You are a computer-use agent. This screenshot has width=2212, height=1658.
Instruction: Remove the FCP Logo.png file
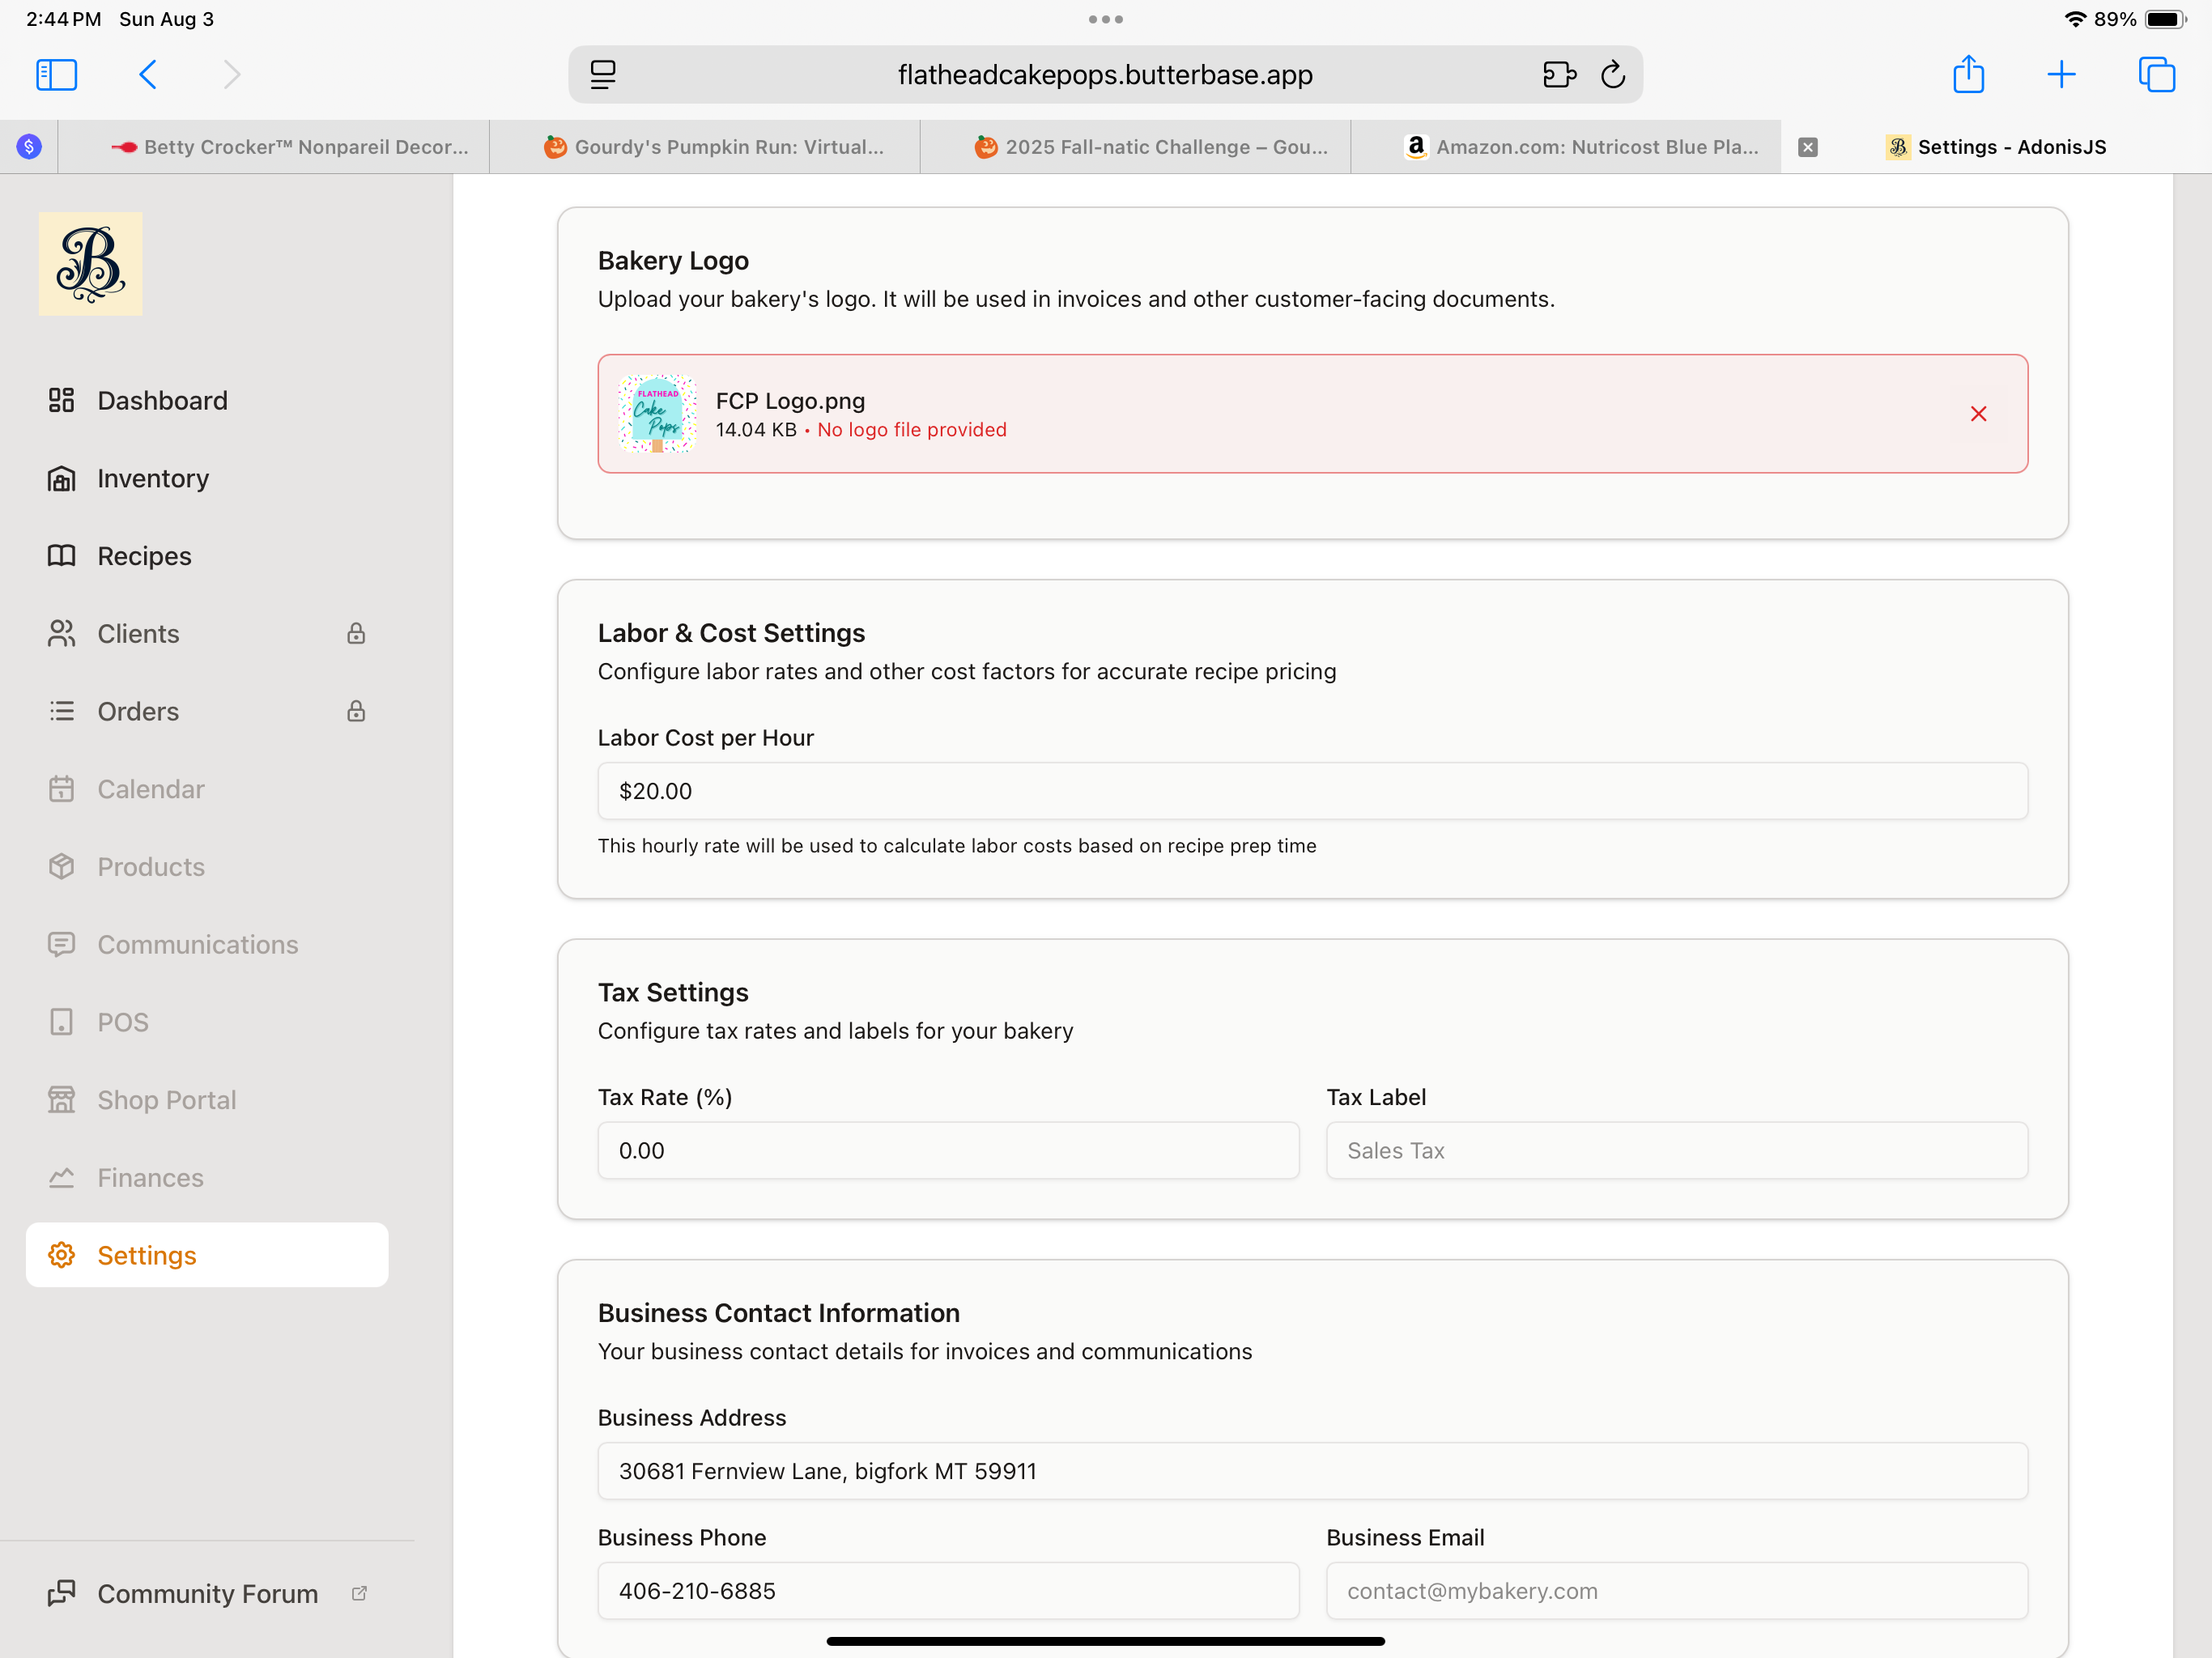[1977, 414]
